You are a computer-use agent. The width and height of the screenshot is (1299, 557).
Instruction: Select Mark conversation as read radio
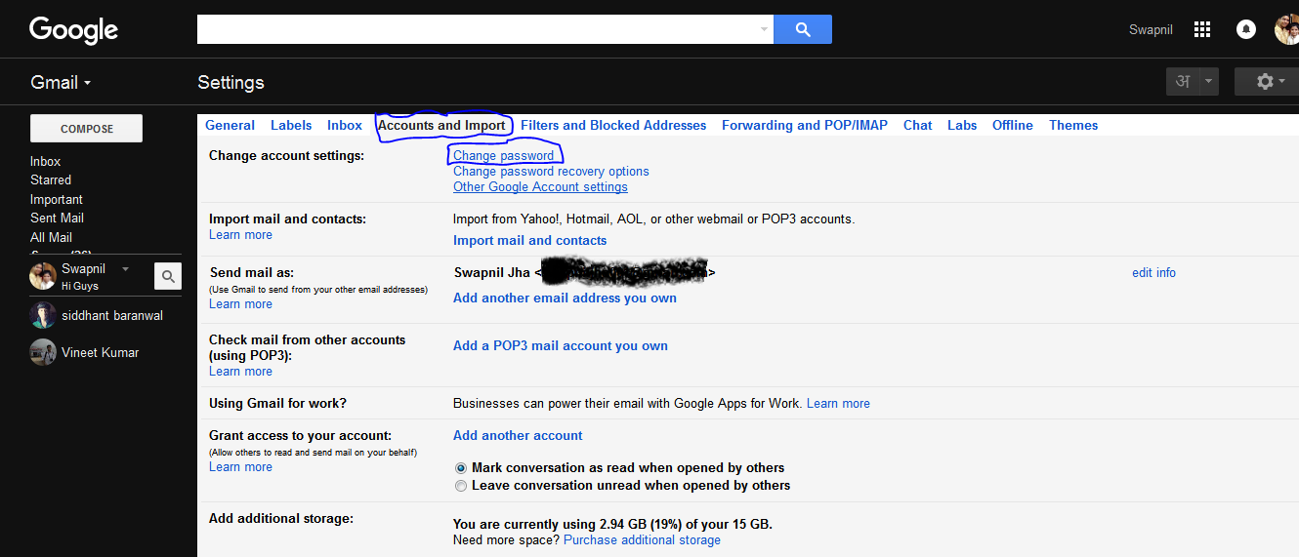pos(461,468)
